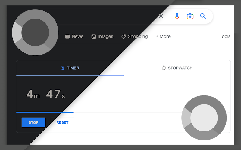Click the blue magnifying glass search icon
The image size is (241, 150).
point(203,16)
